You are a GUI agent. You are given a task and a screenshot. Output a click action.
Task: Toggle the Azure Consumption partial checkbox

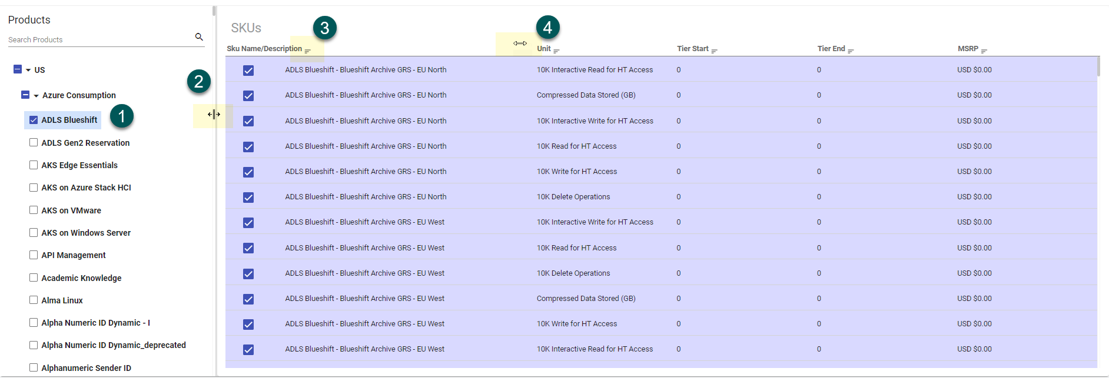(25, 95)
